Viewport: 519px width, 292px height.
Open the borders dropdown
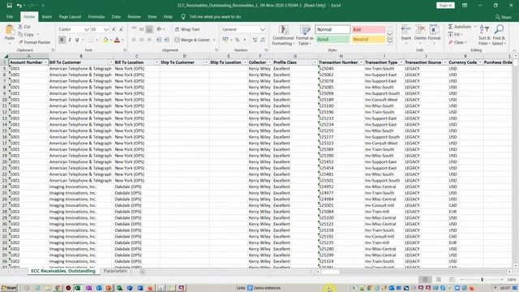pos(97,40)
